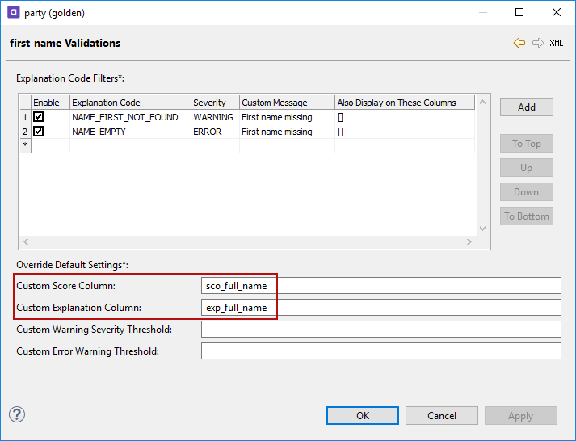Disable the NAME_FIRST_NOT_FOUND checkbox
Viewport: 576px width, 441px height.
39,117
